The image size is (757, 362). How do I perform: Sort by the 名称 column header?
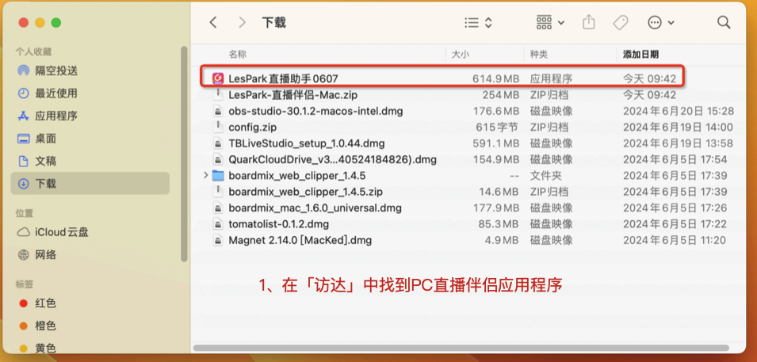click(237, 55)
